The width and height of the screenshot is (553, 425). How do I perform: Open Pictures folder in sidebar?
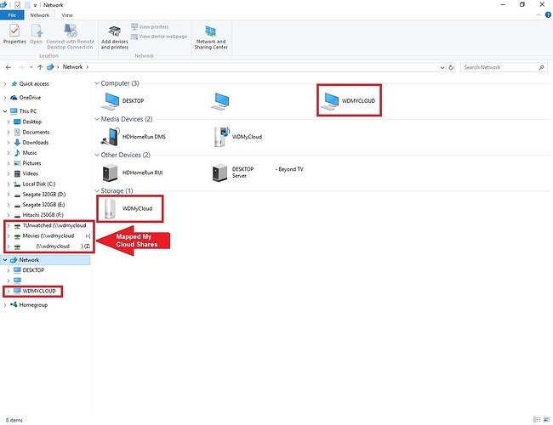27,163
